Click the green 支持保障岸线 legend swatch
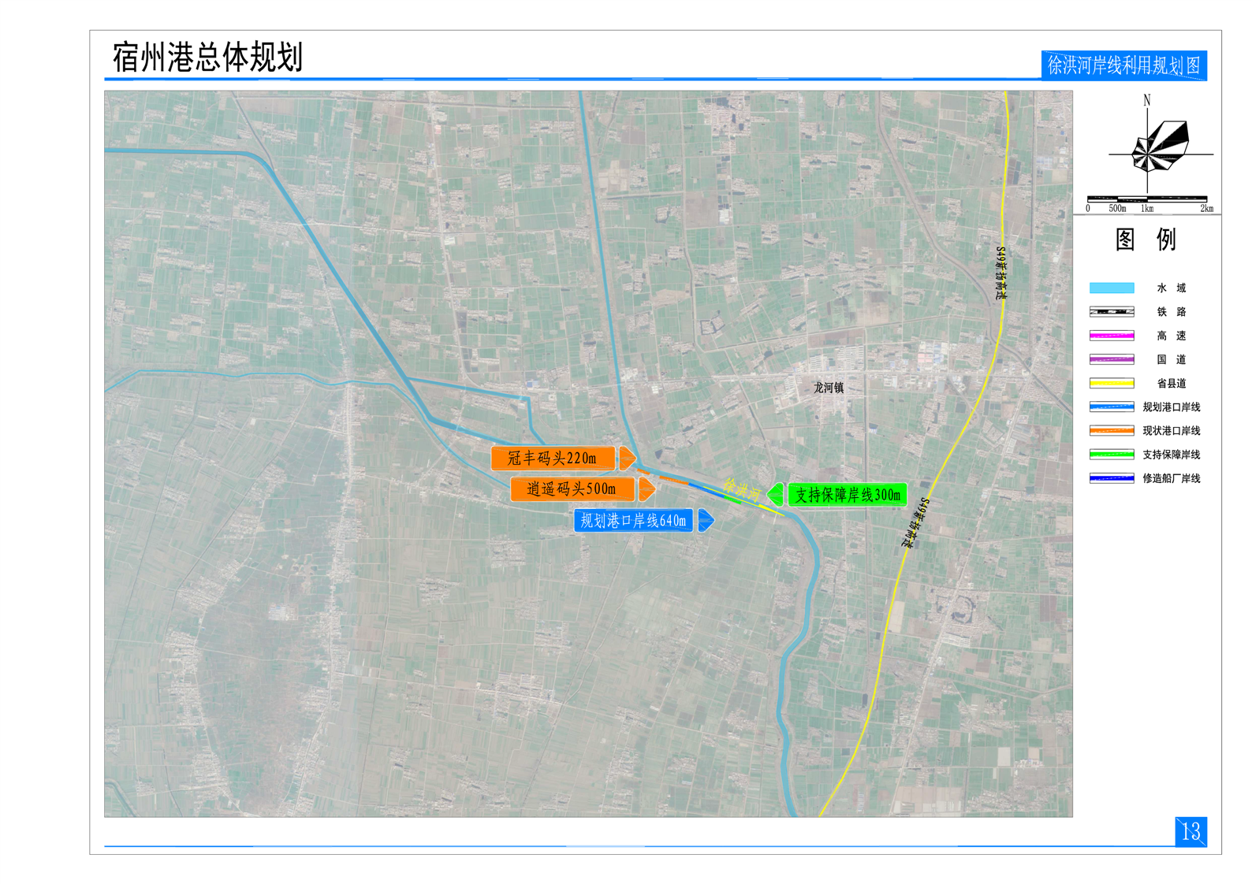Screen dimensions: 1252x884 pos(1111,455)
